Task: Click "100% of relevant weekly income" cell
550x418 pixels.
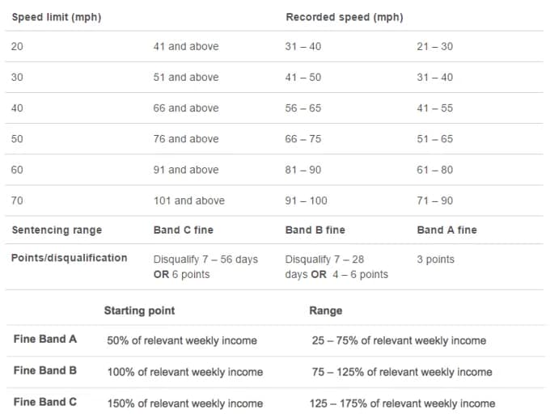Action: 184,372
